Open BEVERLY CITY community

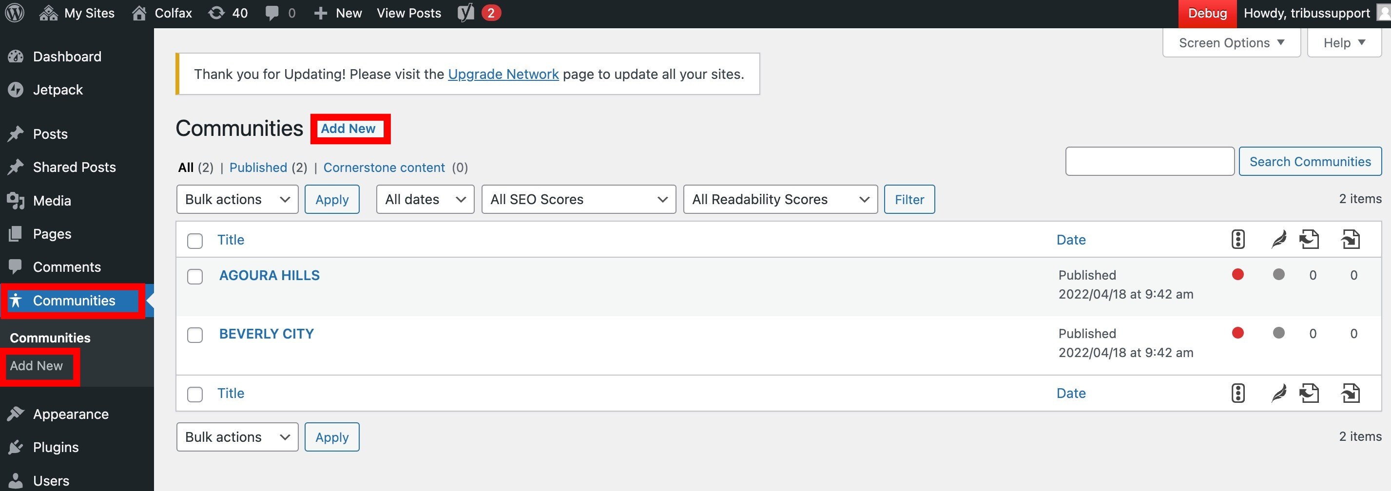266,334
